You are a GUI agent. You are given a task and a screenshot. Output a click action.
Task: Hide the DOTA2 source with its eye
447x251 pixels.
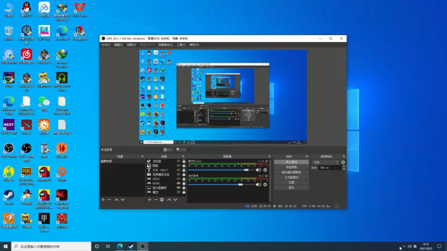click(178, 184)
